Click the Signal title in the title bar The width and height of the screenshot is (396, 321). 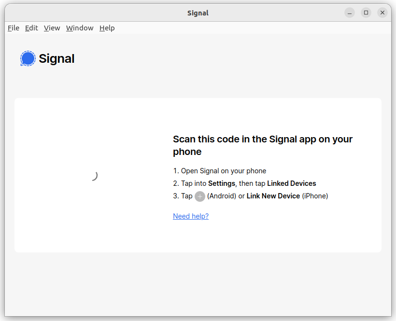[198, 12]
